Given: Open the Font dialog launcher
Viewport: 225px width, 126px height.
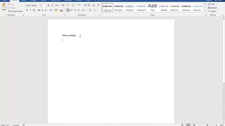Looking at the screenshot, I should tap(64, 15).
